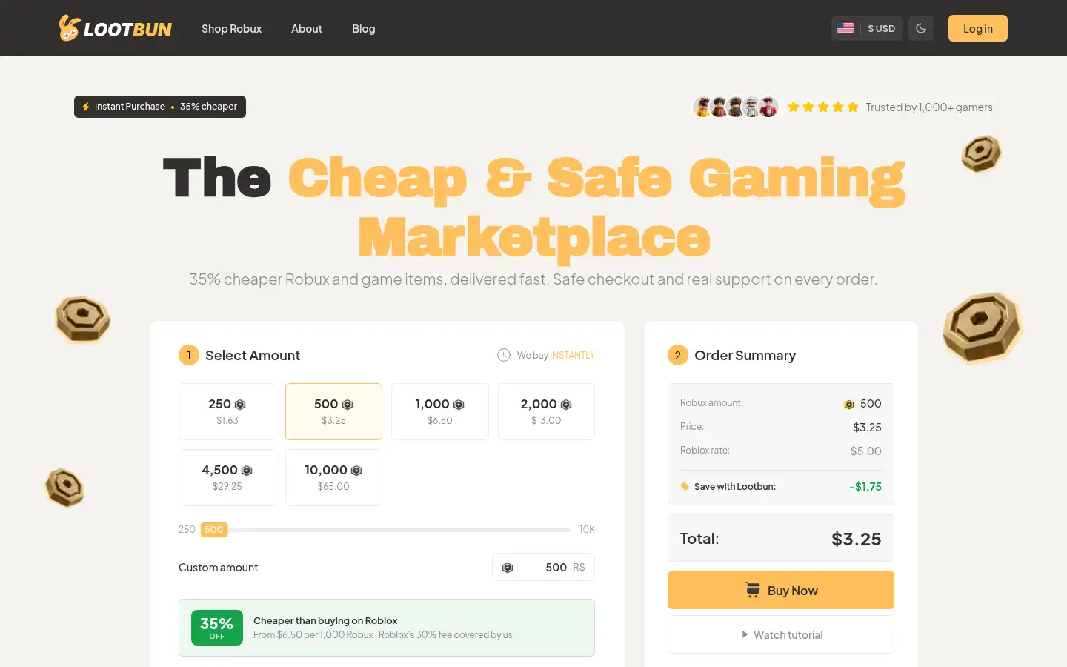The height and width of the screenshot is (667, 1067).
Task: Open the Blog page
Action: 363,28
